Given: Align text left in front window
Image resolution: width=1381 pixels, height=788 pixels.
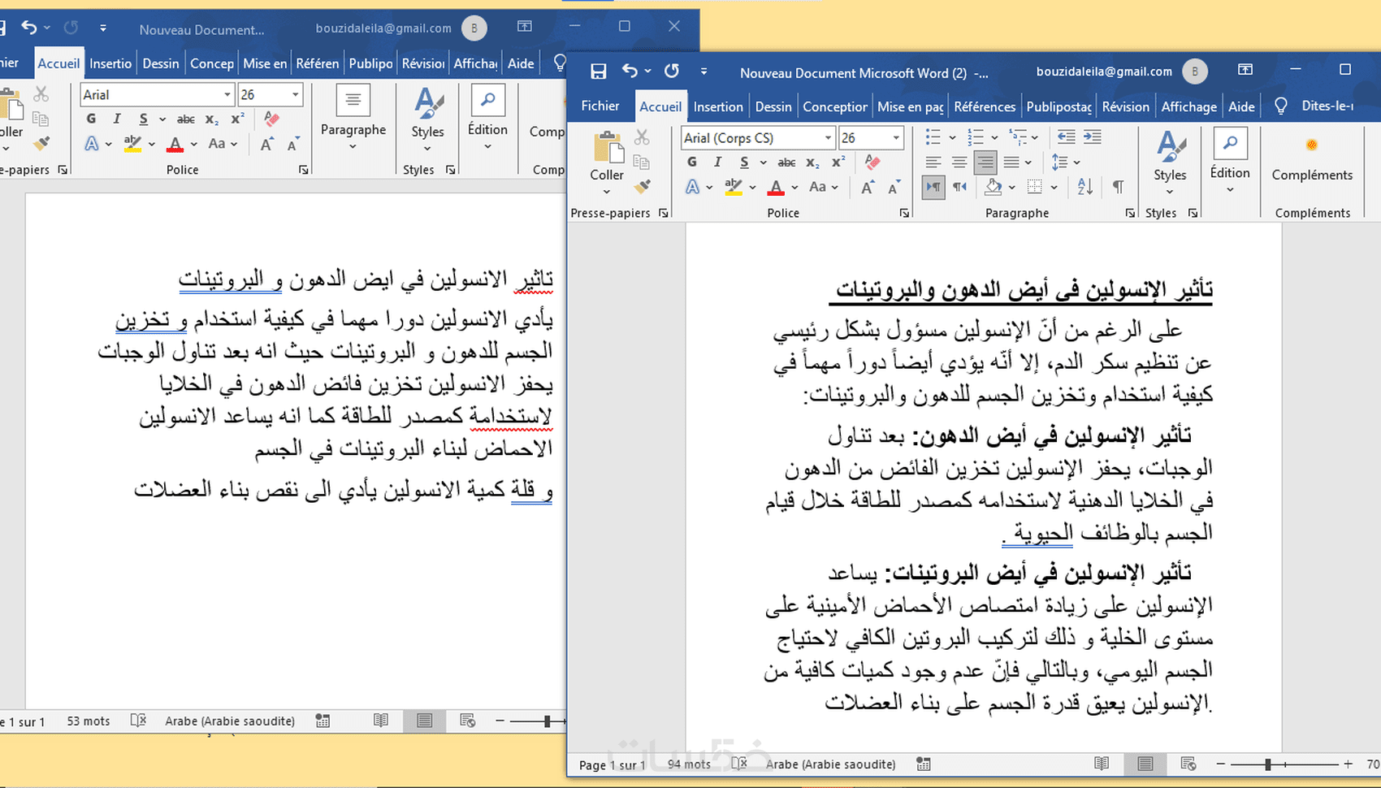Looking at the screenshot, I should click(x=933, y=162).
